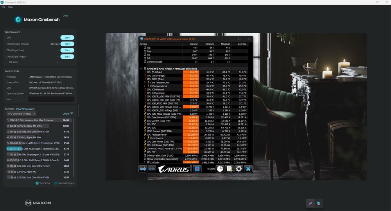
Task: Select the Intel Core Ultra 9 288V row
Action: point(39,178)
